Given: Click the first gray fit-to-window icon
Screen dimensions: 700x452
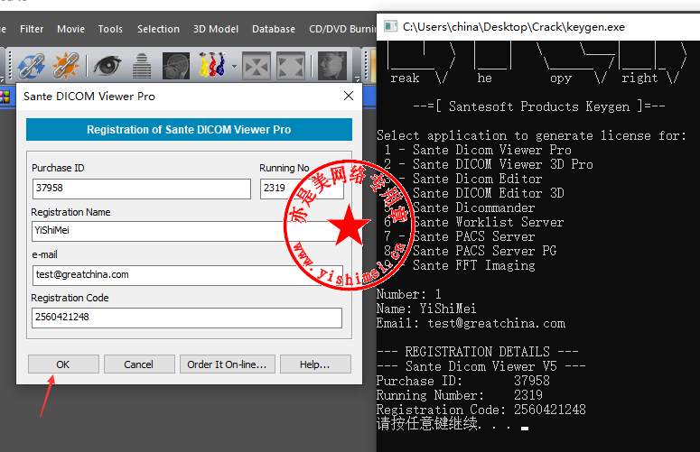Looking at the screenshot, I should point(257,65).
